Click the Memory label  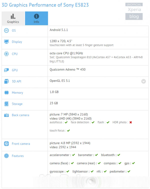pyautogui.click(x=17, y=93)
